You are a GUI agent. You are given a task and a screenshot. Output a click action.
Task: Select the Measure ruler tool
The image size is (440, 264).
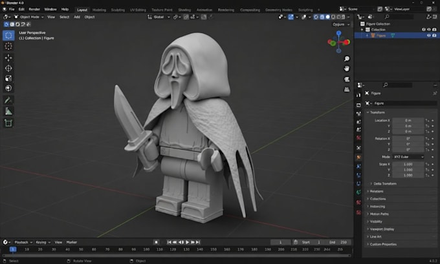coord(8,112)
